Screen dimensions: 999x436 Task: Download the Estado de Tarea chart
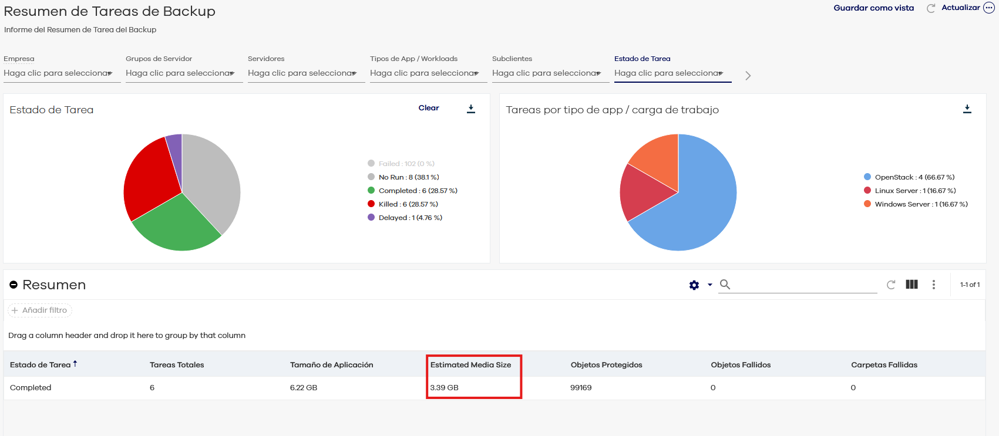470,109
